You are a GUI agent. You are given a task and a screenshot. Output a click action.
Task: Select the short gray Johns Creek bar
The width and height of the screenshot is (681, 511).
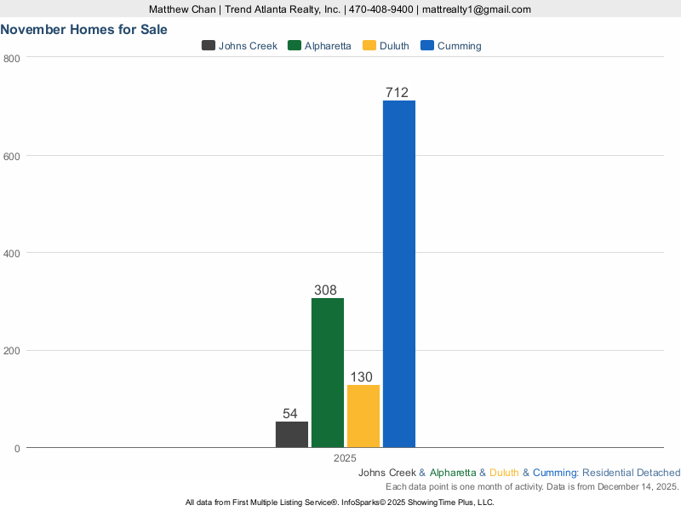[292, 434]
